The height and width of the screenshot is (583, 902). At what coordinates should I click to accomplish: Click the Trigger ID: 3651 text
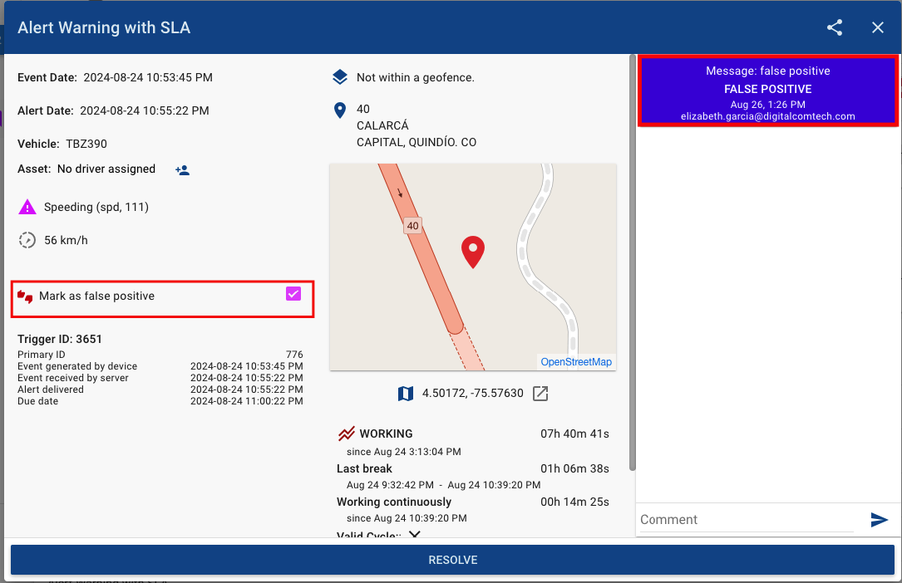click(60, 339)
